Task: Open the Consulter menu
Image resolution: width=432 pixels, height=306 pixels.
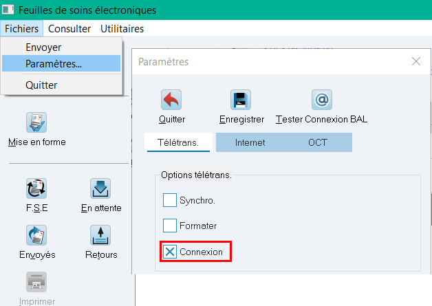Action: coord(69,28)
